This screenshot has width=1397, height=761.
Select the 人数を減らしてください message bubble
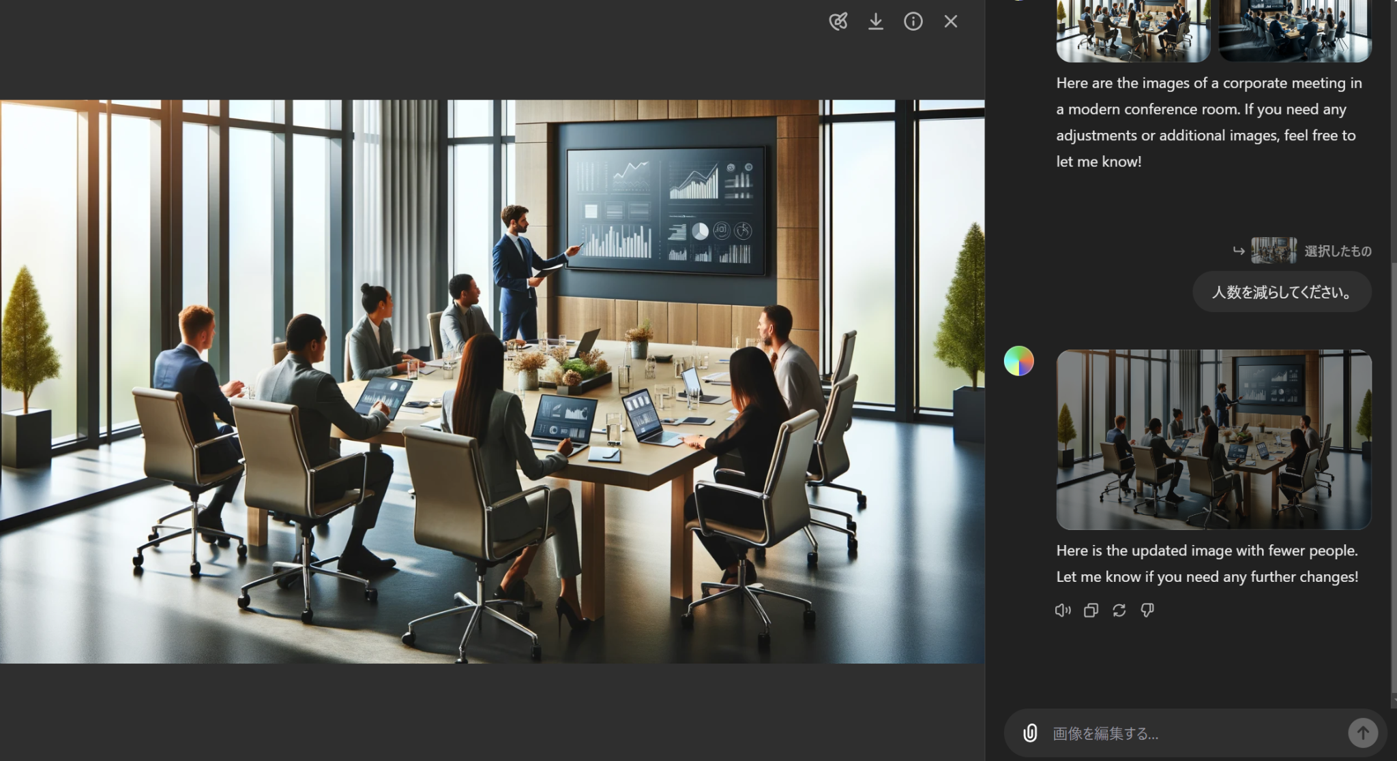coord(1281,292)
